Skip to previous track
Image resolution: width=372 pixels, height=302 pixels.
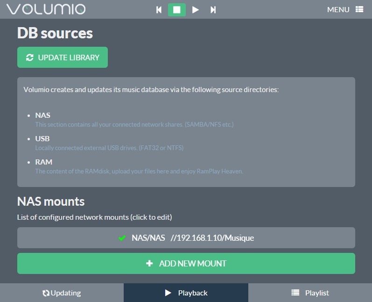[x=159, y=10]
